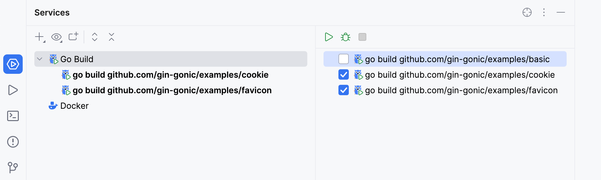Open the Run tool window sidebar icon

13,90
